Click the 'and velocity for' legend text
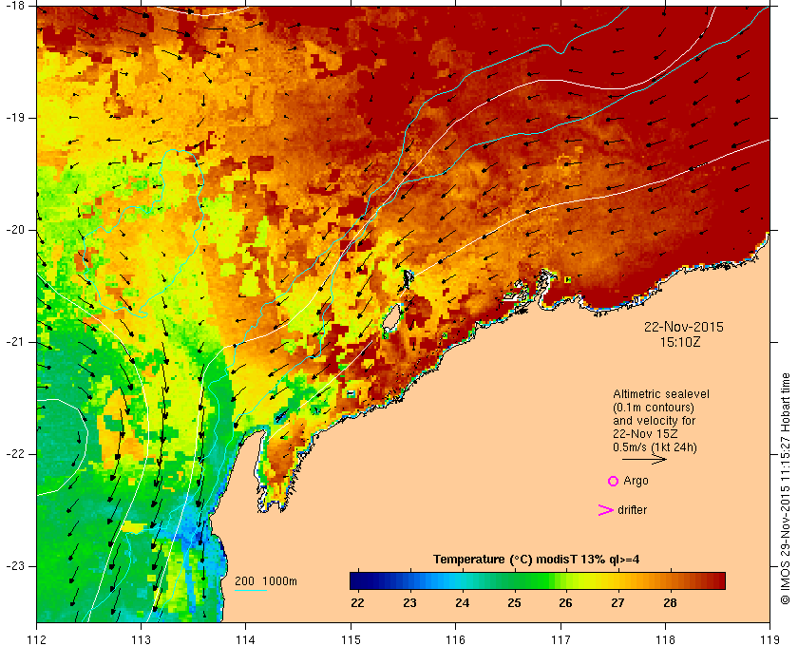This screenshot has height=646, width=798. pyautogui.click(x=654, y=421)
